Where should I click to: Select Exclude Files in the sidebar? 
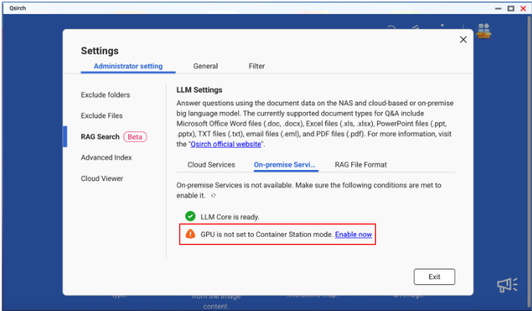tap(102, 116)
